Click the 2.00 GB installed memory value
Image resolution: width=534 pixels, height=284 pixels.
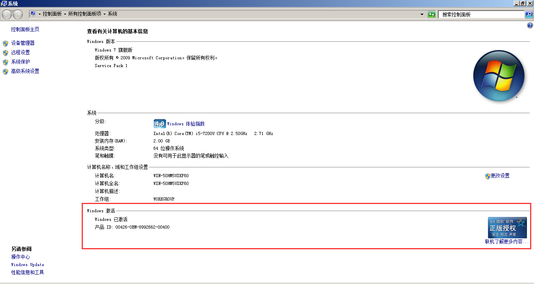[161, 141]
